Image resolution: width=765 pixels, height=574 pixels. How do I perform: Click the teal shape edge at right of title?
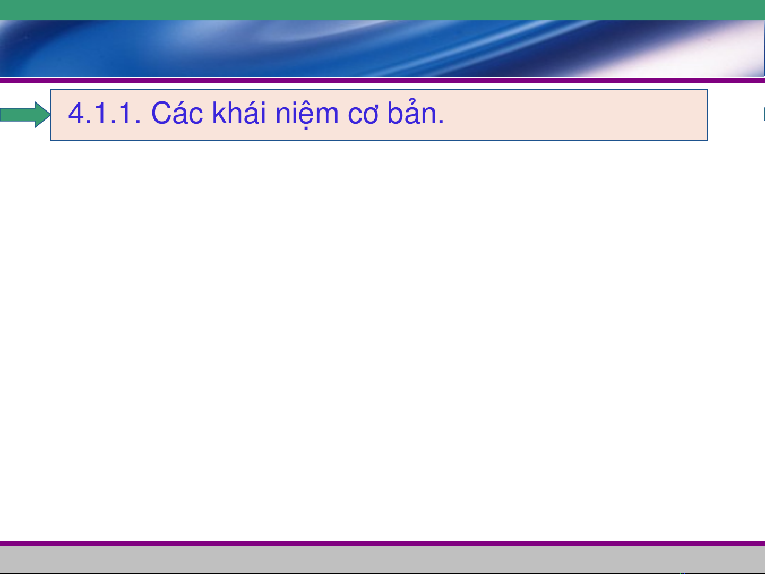pyautogui.click(x=763, y=114)
